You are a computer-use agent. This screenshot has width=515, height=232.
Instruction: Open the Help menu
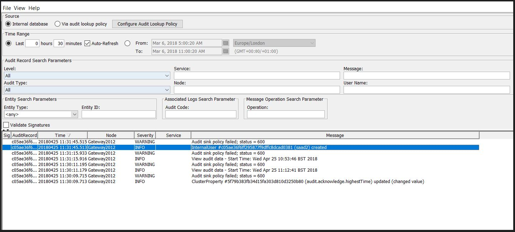click(34, 8)
